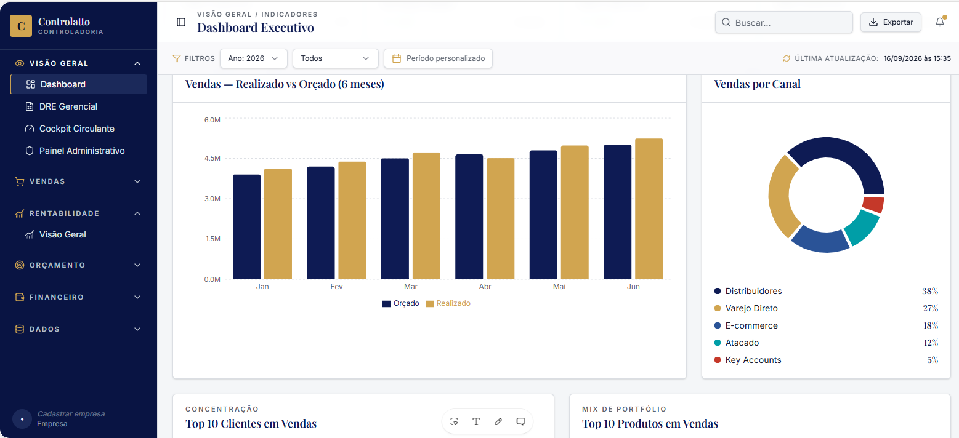Click the red Key Accounts donut segment
The image size is (959, 438).
click(x=873, y=205)
